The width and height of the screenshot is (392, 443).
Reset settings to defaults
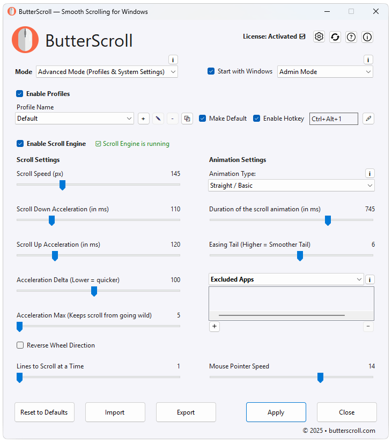tap(44, 412)
